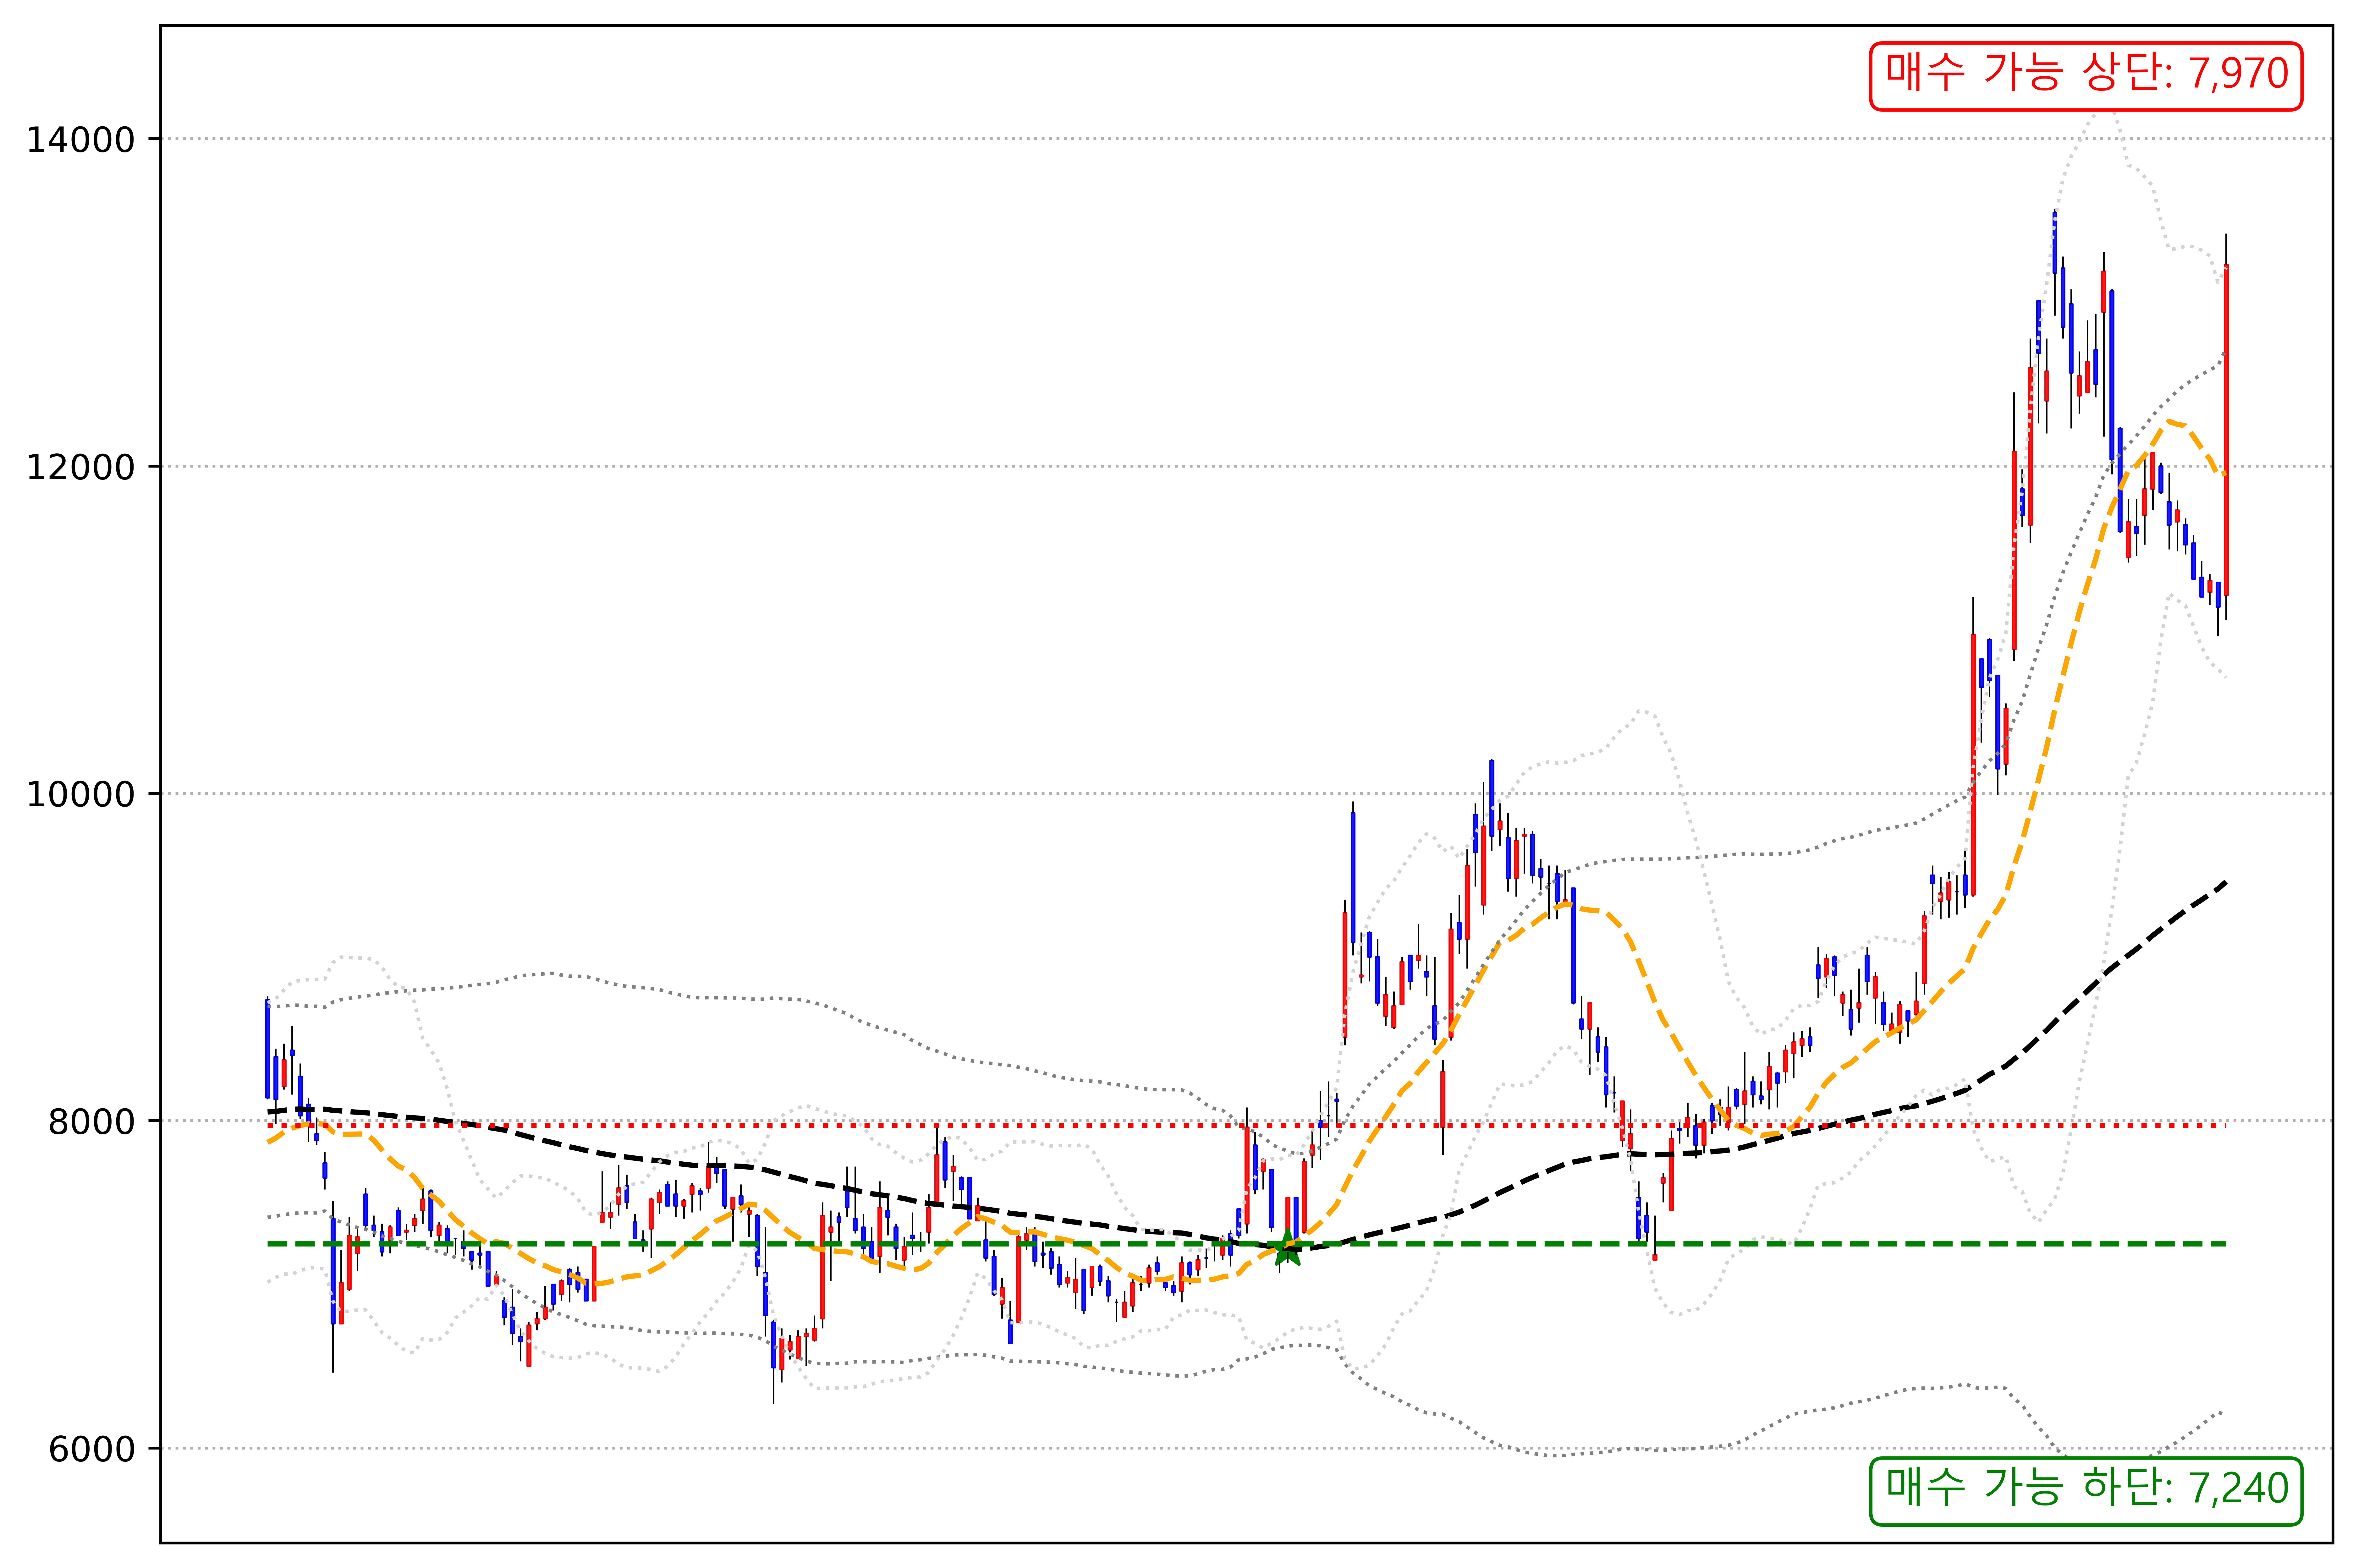The height and width of the screenshot is (1568, 2358).
Task: Click the long blue candle falling to 8700
Action: tap(1573, 945)
